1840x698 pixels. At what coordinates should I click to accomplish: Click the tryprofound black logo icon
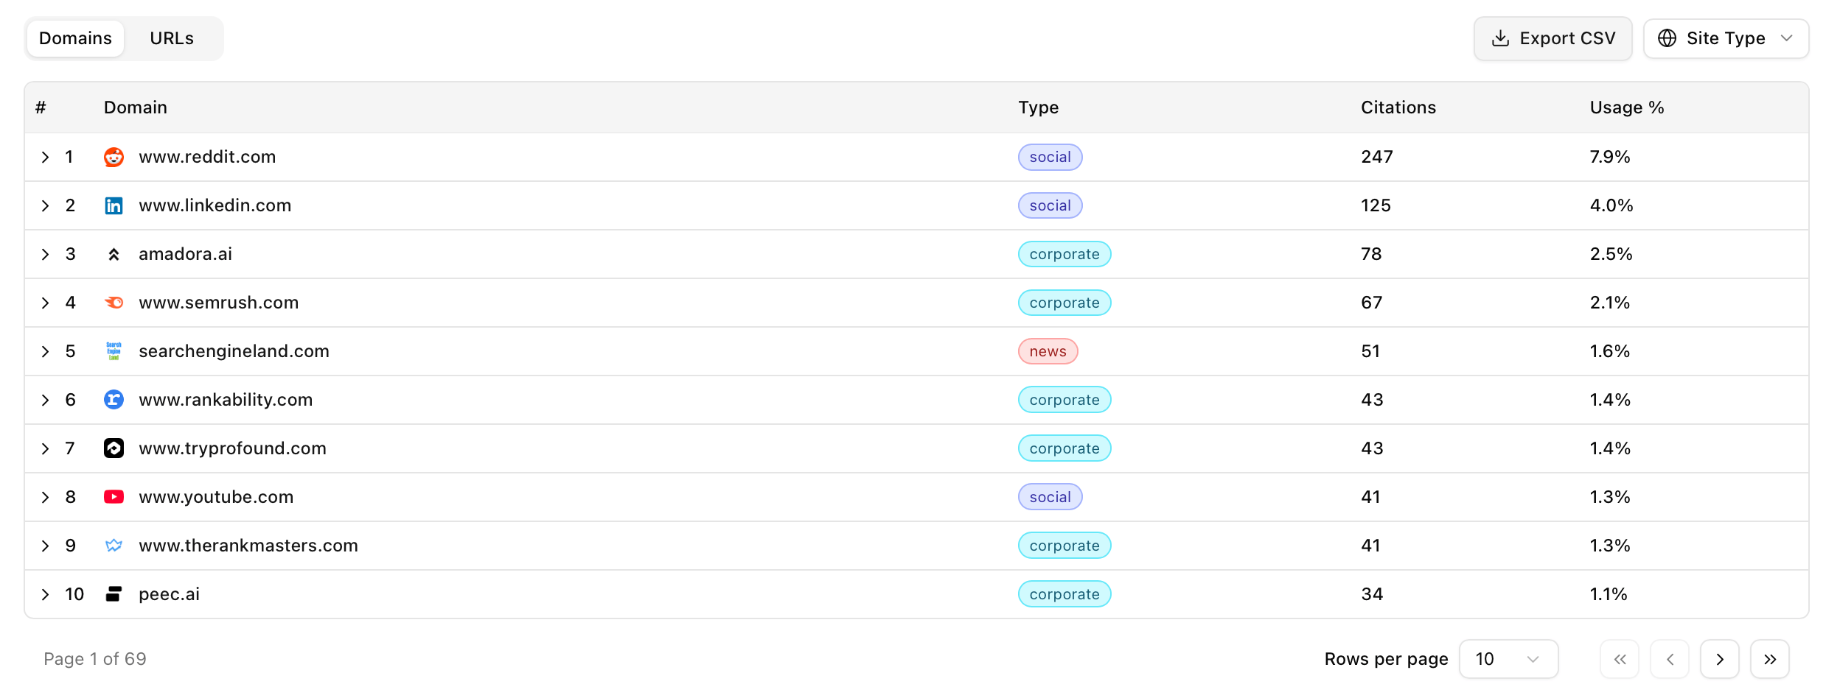coord(114,448)
